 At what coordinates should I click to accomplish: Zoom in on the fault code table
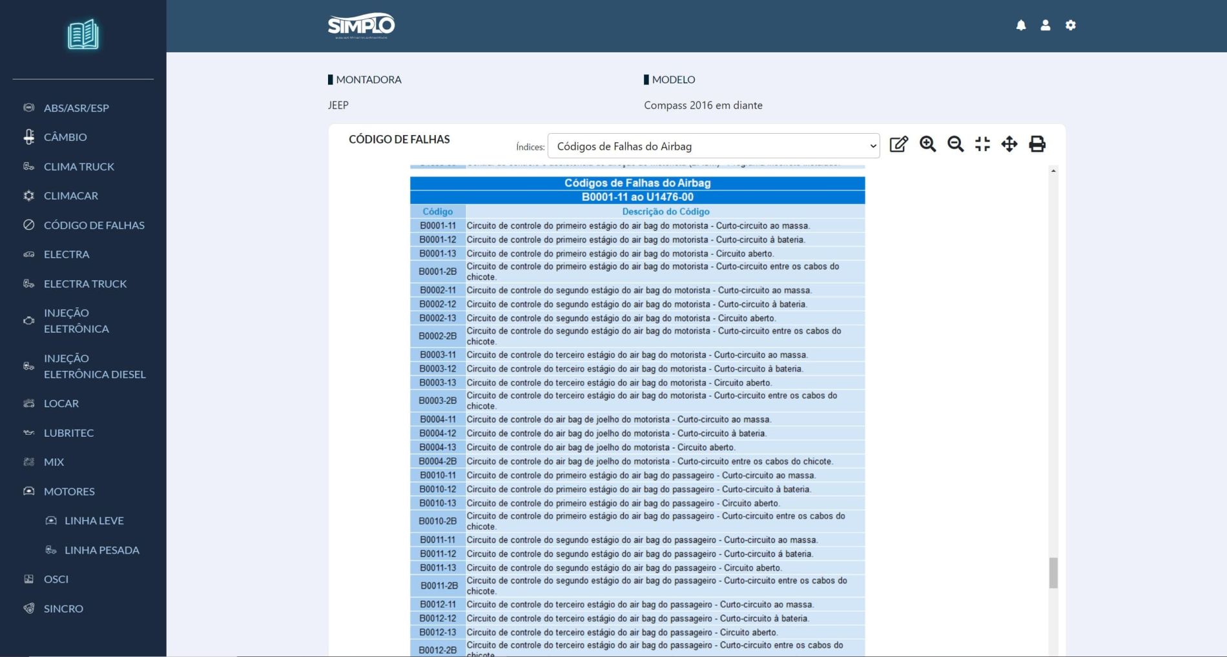coord(927,144)
